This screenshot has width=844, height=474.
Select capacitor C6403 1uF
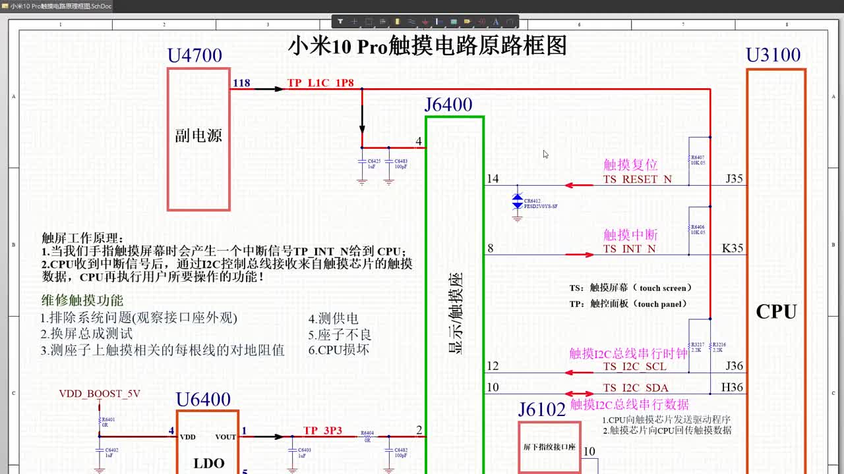(300, 452)
